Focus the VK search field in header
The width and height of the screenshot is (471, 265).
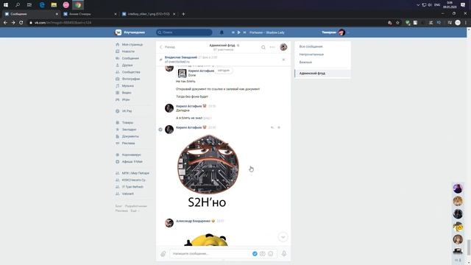click(184, 32)
